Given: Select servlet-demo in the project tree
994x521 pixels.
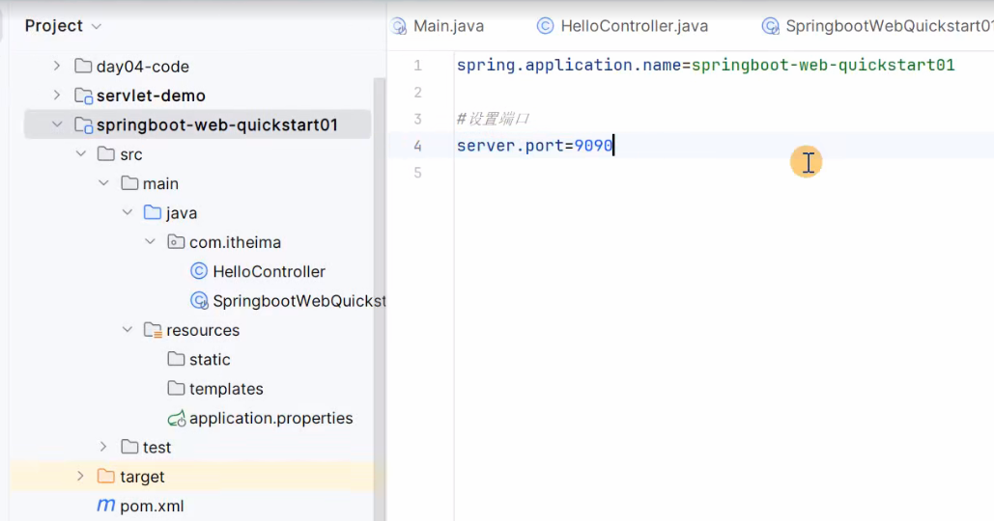Looking at the screenshot, I should [x=151, y=96].
